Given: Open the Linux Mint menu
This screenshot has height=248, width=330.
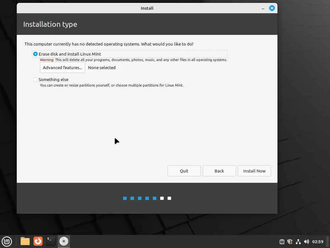Looking at the screenshot, I should tap(7, 241).
